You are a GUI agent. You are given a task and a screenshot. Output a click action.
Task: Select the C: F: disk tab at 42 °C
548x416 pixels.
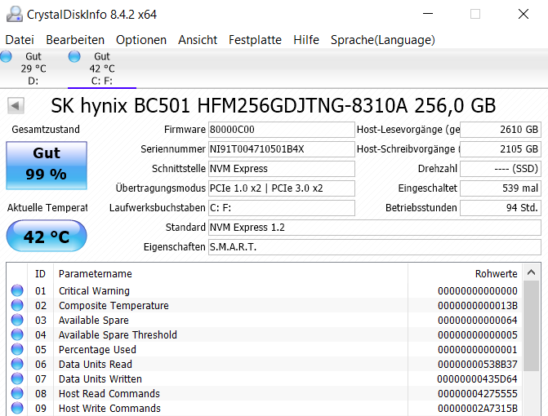tap(102, 69)
